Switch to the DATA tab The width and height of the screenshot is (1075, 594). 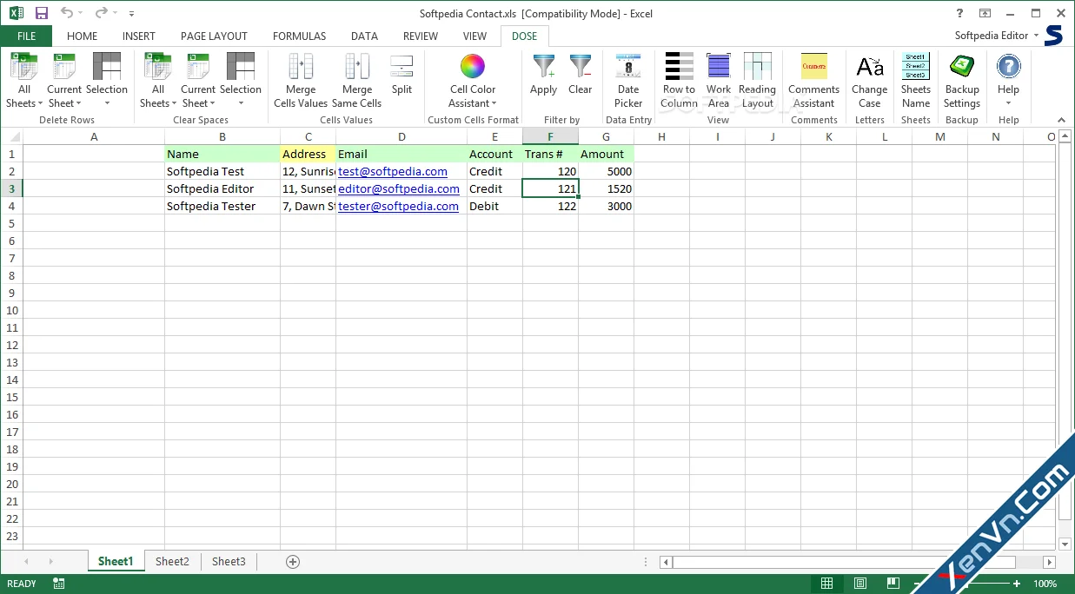[364, 36]
